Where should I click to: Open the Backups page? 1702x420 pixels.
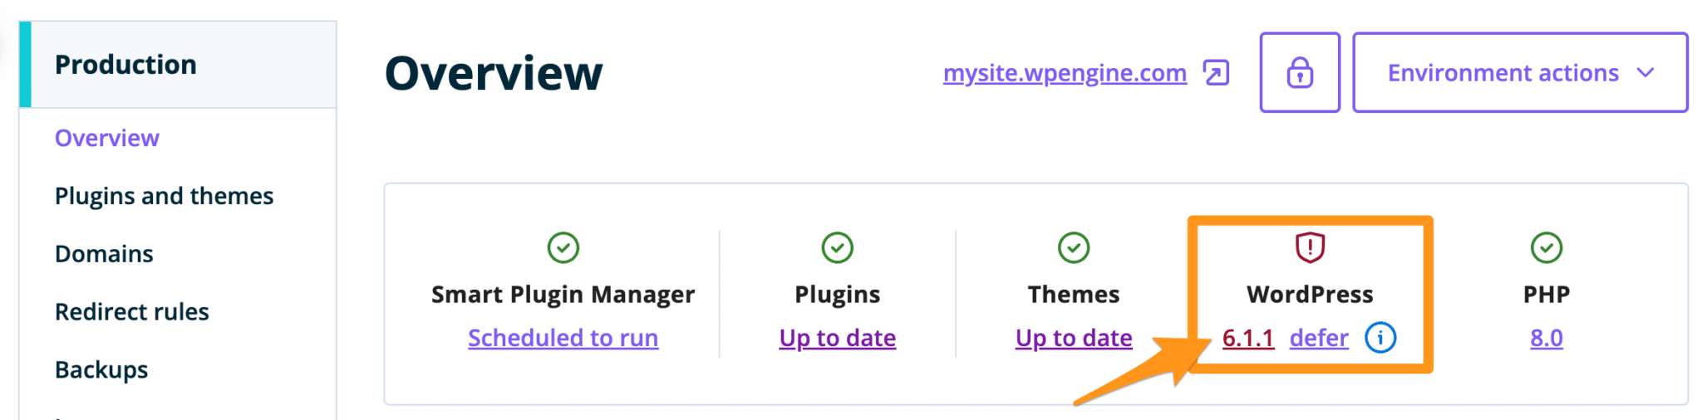coord(101,369)
